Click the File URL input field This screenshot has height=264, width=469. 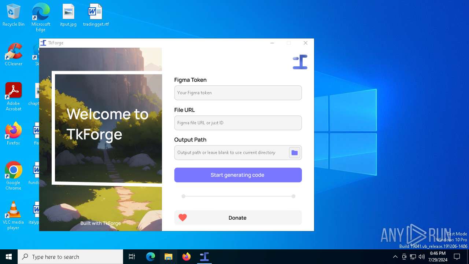coord(238,123)
